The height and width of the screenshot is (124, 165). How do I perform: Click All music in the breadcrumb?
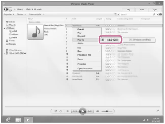point(38,9)
